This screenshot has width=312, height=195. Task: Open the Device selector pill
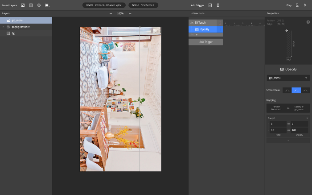(x=104, y=5)
